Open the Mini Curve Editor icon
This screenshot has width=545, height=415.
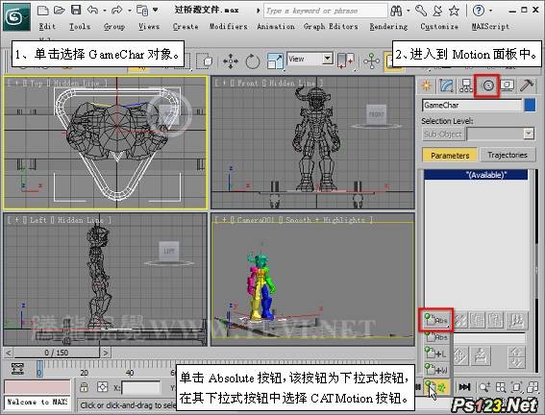[x=17, y=369]
